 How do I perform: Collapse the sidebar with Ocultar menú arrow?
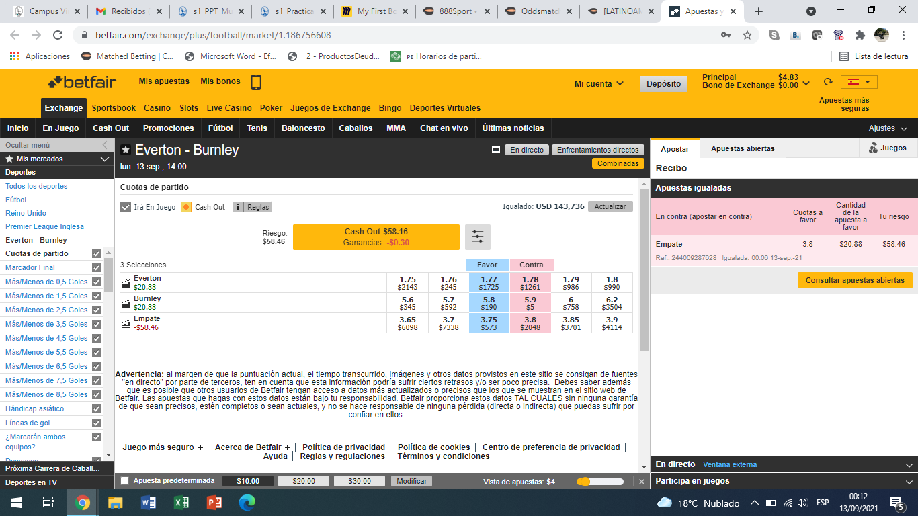coord(104,145)
